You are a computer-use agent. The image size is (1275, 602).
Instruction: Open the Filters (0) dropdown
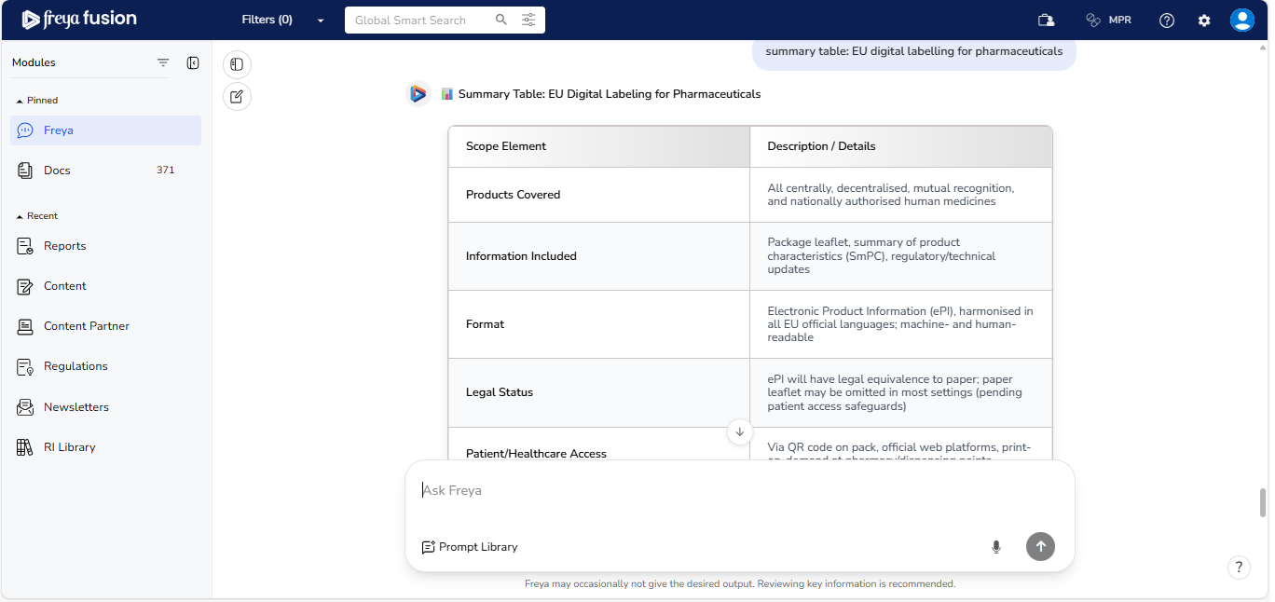pyautogui.click(x=282, y=20)
